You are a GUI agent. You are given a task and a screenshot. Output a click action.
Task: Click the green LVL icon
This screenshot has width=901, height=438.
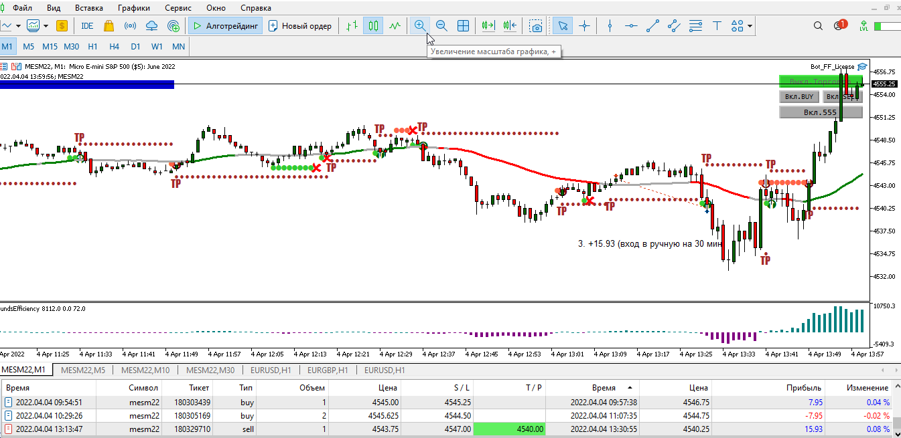tap(863, 26)
